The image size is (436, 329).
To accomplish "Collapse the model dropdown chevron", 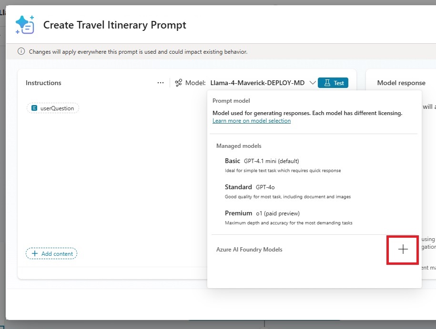I will click(x=312, y=83).
